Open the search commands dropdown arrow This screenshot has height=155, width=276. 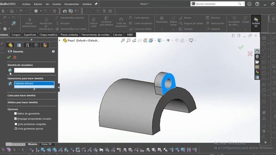(243, 4)
